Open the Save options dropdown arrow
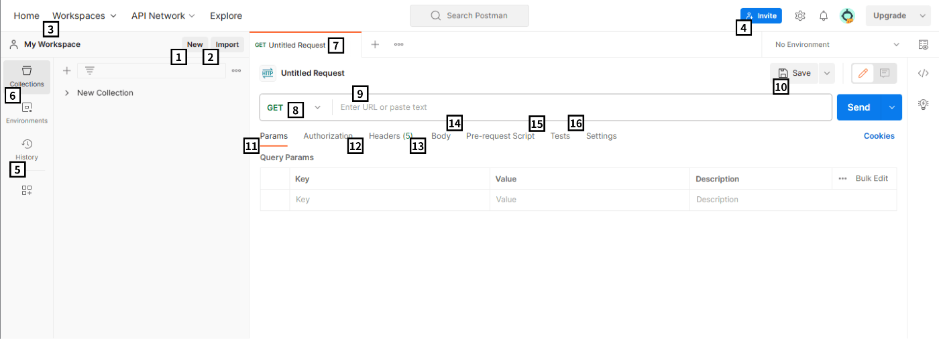Screen dimensions: 939x339 tap(826, 73)
